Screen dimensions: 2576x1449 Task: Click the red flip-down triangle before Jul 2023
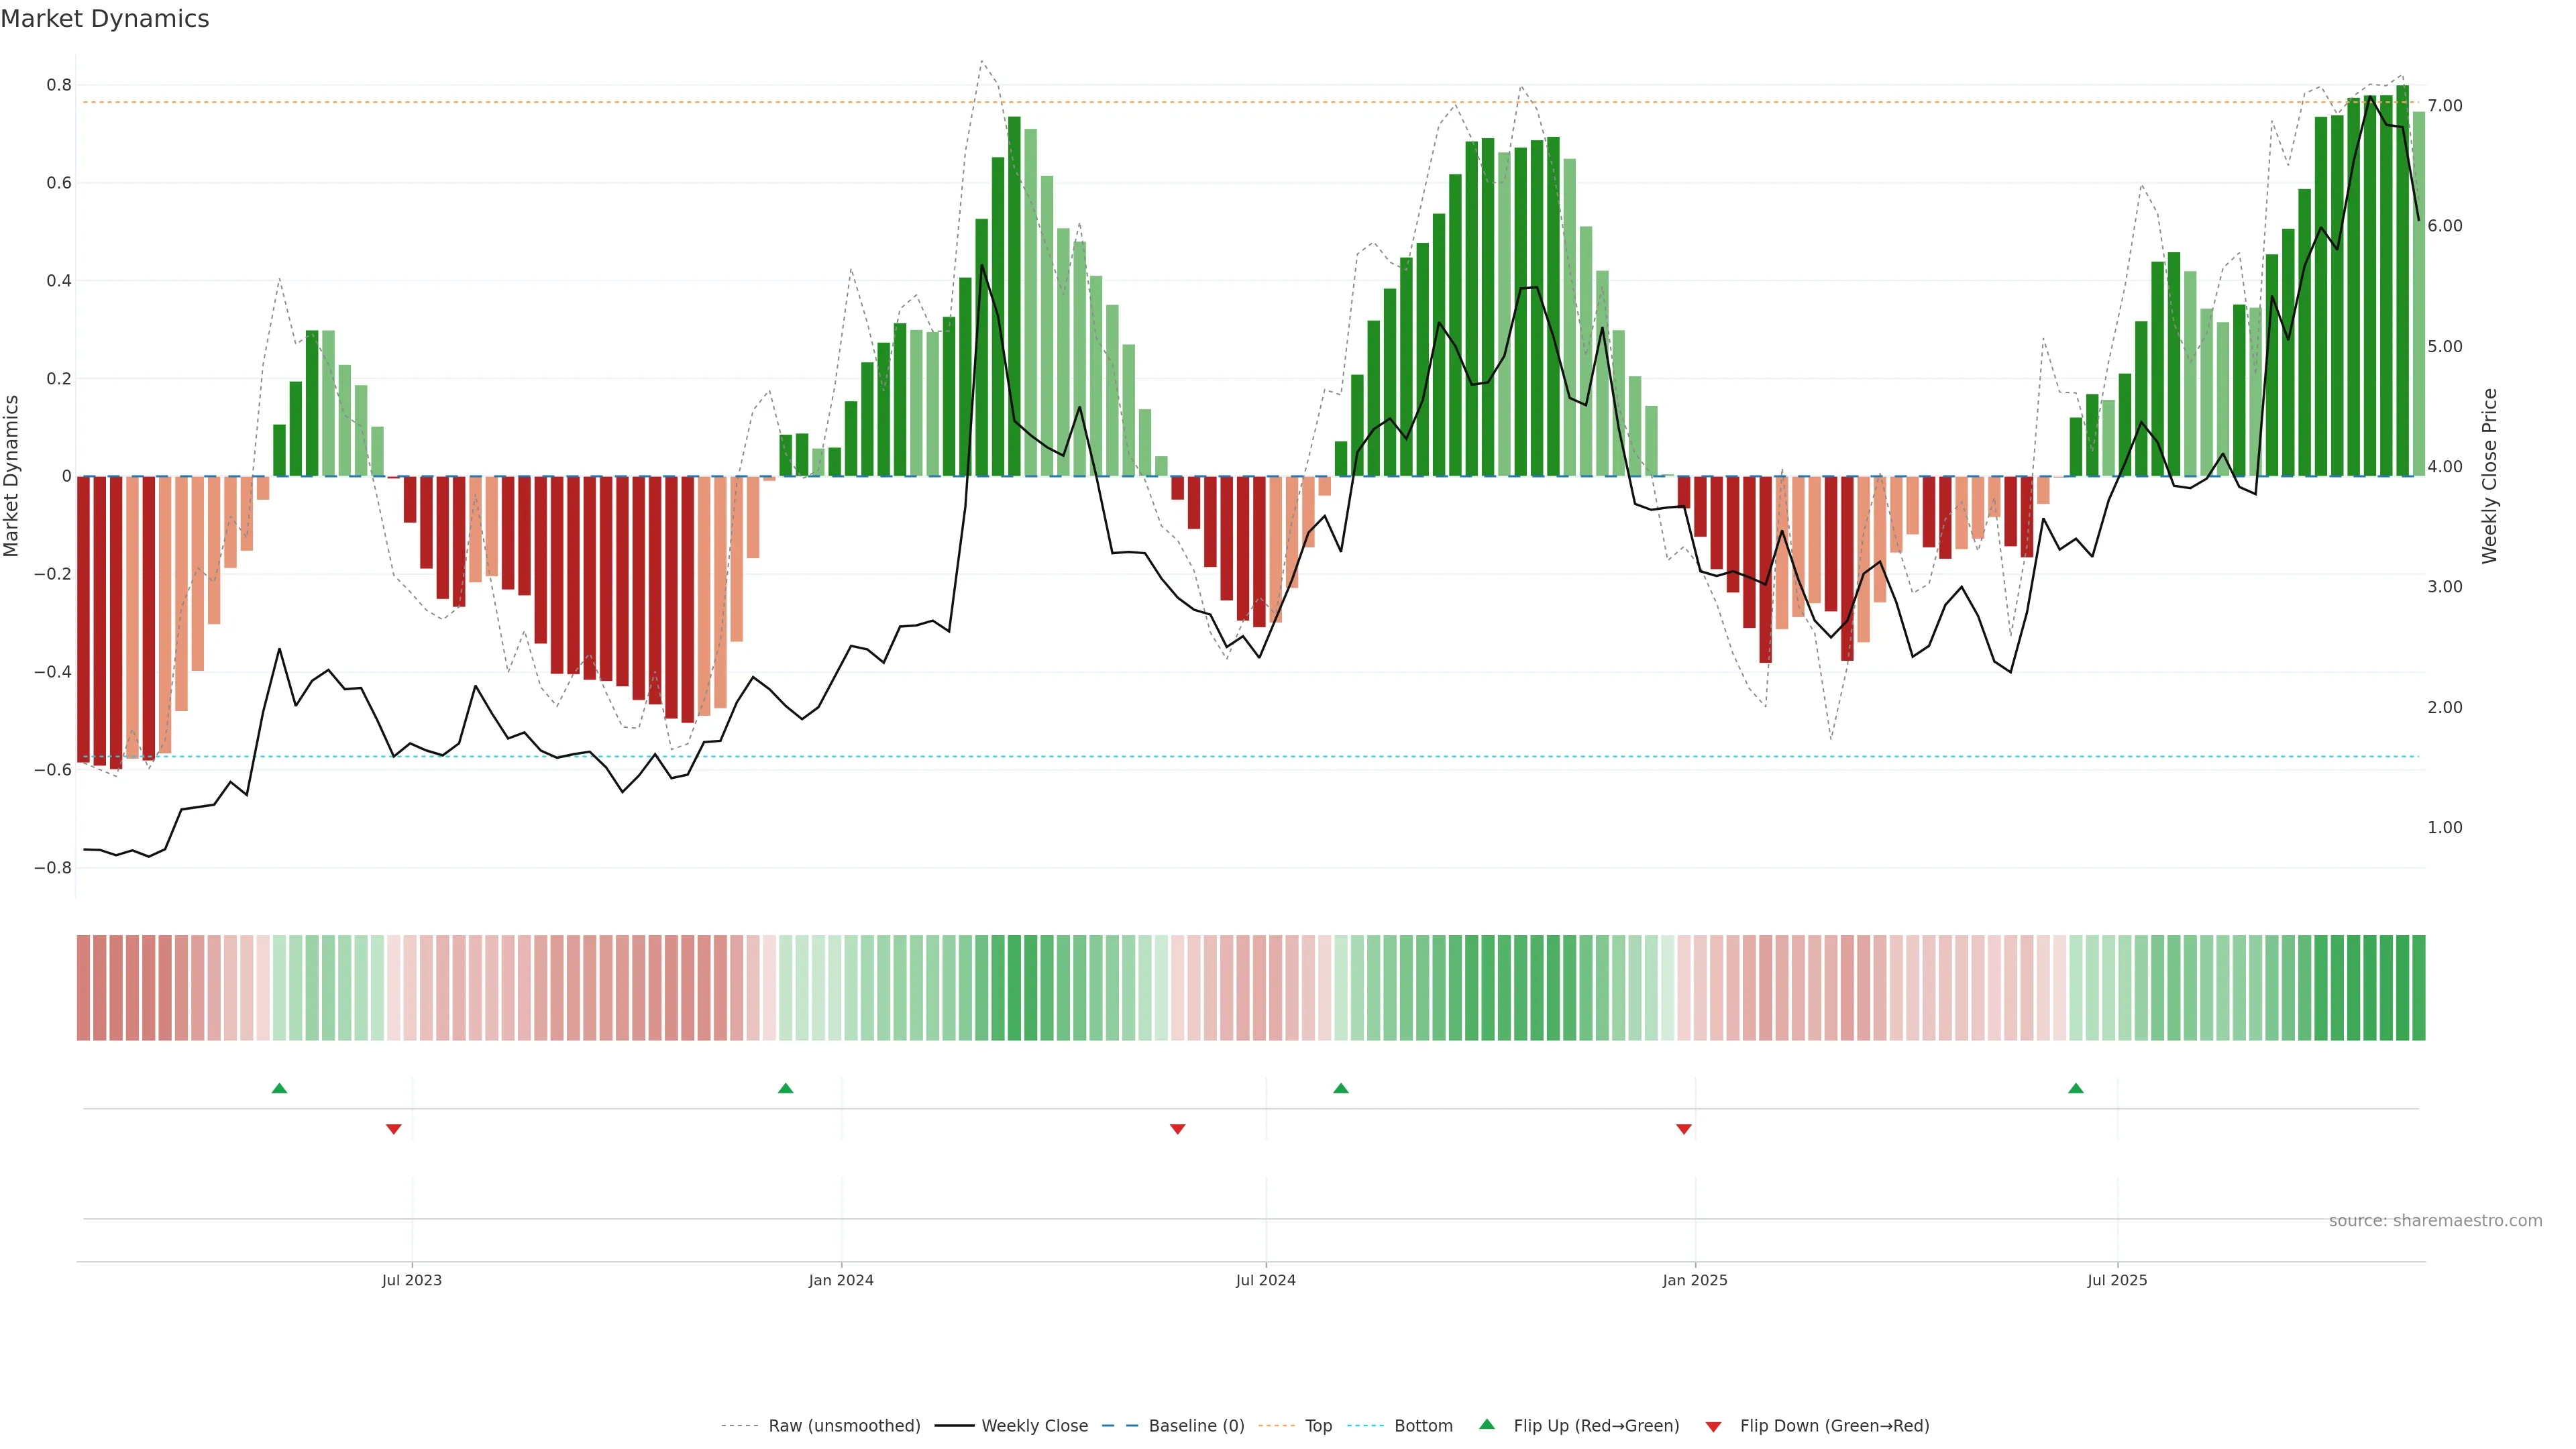coord(393,1129)
